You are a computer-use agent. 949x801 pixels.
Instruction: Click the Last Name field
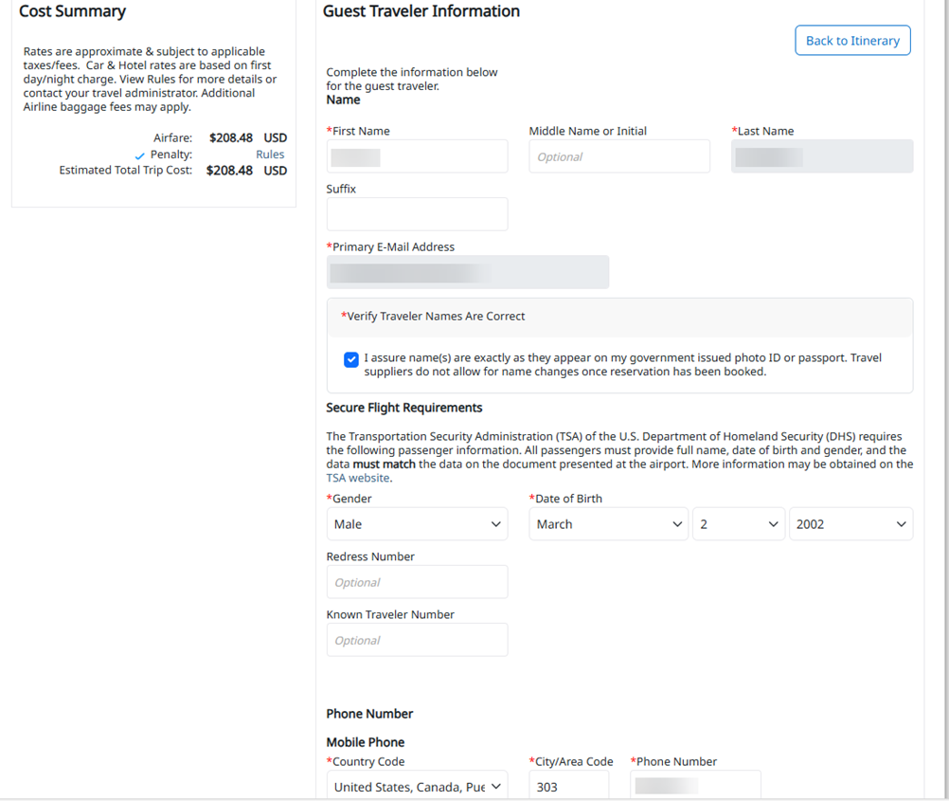pyautogui.click(x=821, y=157)
